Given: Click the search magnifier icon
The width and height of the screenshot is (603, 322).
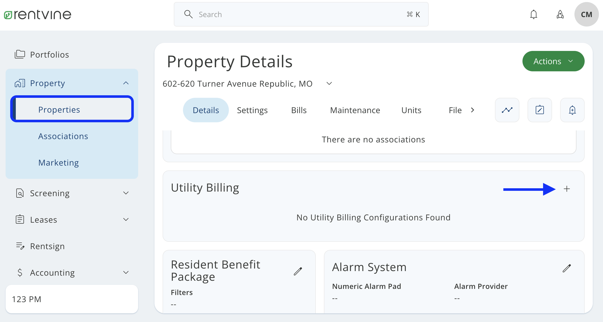Looking at the screenshot, I should pyautogui.click(x=188, y=14).
